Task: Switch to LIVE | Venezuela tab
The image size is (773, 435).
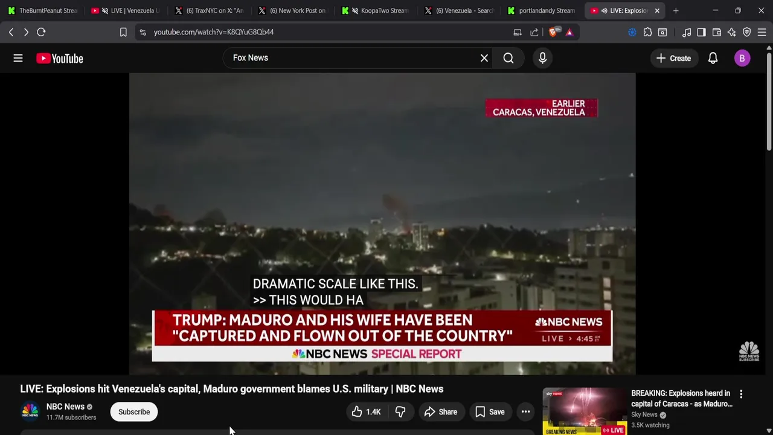Action: [134, 11]
